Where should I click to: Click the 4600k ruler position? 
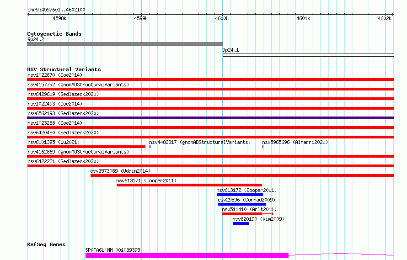click(x=222, y=18)
